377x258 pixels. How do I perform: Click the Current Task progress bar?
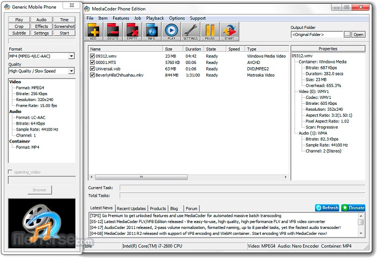pos(241,188)
